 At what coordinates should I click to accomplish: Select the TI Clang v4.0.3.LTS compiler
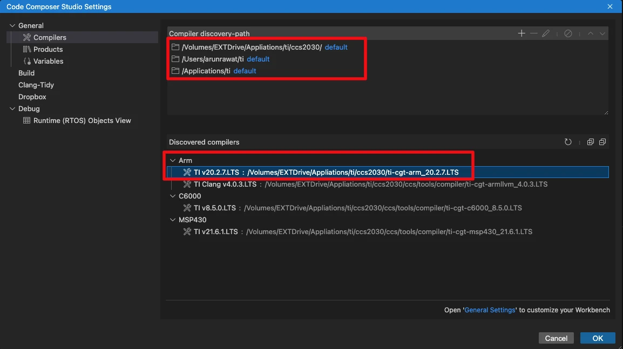coord(225,184)
